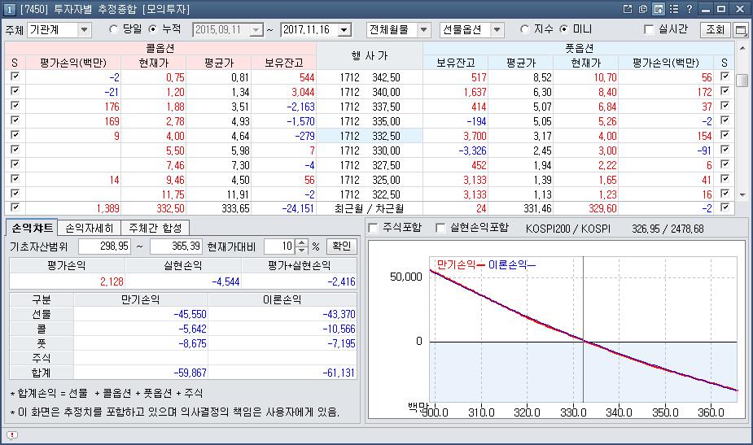Click the 기초자산범위 lower field 298.95
The width and height of the screenshot is (753, 445).
(104, 246)
